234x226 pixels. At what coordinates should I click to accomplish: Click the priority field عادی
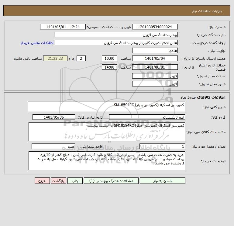[155, 50]
